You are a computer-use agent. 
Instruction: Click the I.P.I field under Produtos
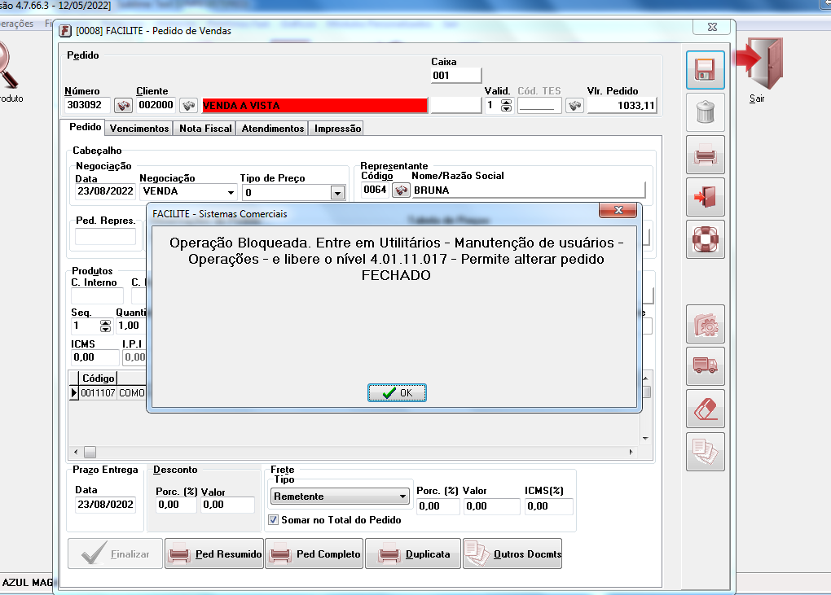click(134, 357)
